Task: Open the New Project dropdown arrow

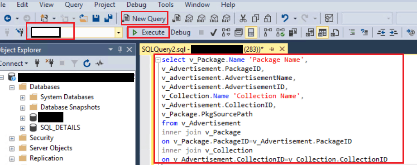Action: coord(54,19)
